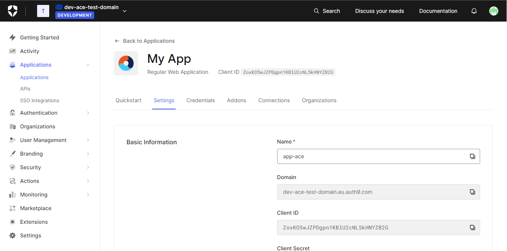Copy the Domain value with its copy icon

point(472,192)
